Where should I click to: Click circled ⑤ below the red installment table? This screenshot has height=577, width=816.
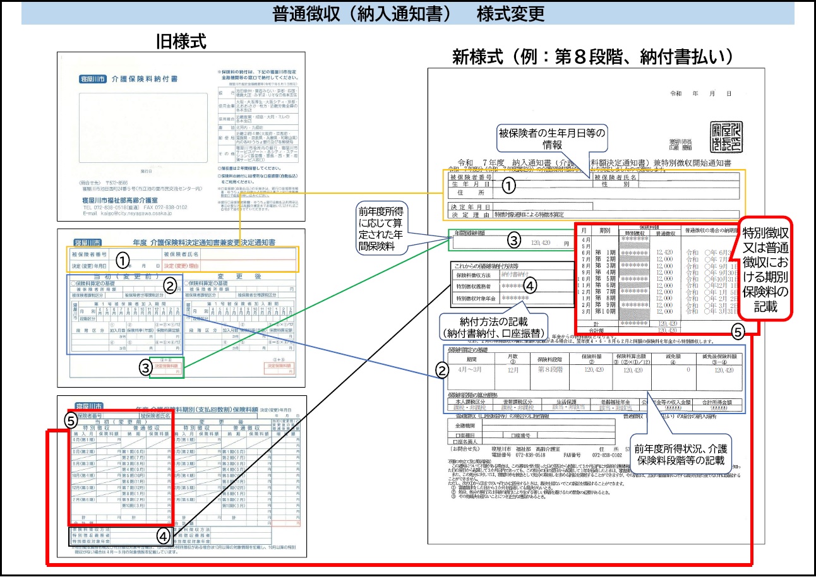[x=737, y=330]
